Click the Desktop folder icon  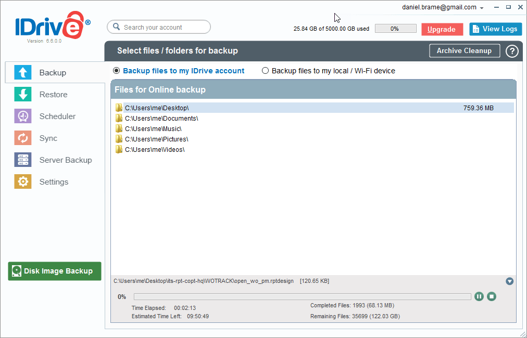click(119, 108)
